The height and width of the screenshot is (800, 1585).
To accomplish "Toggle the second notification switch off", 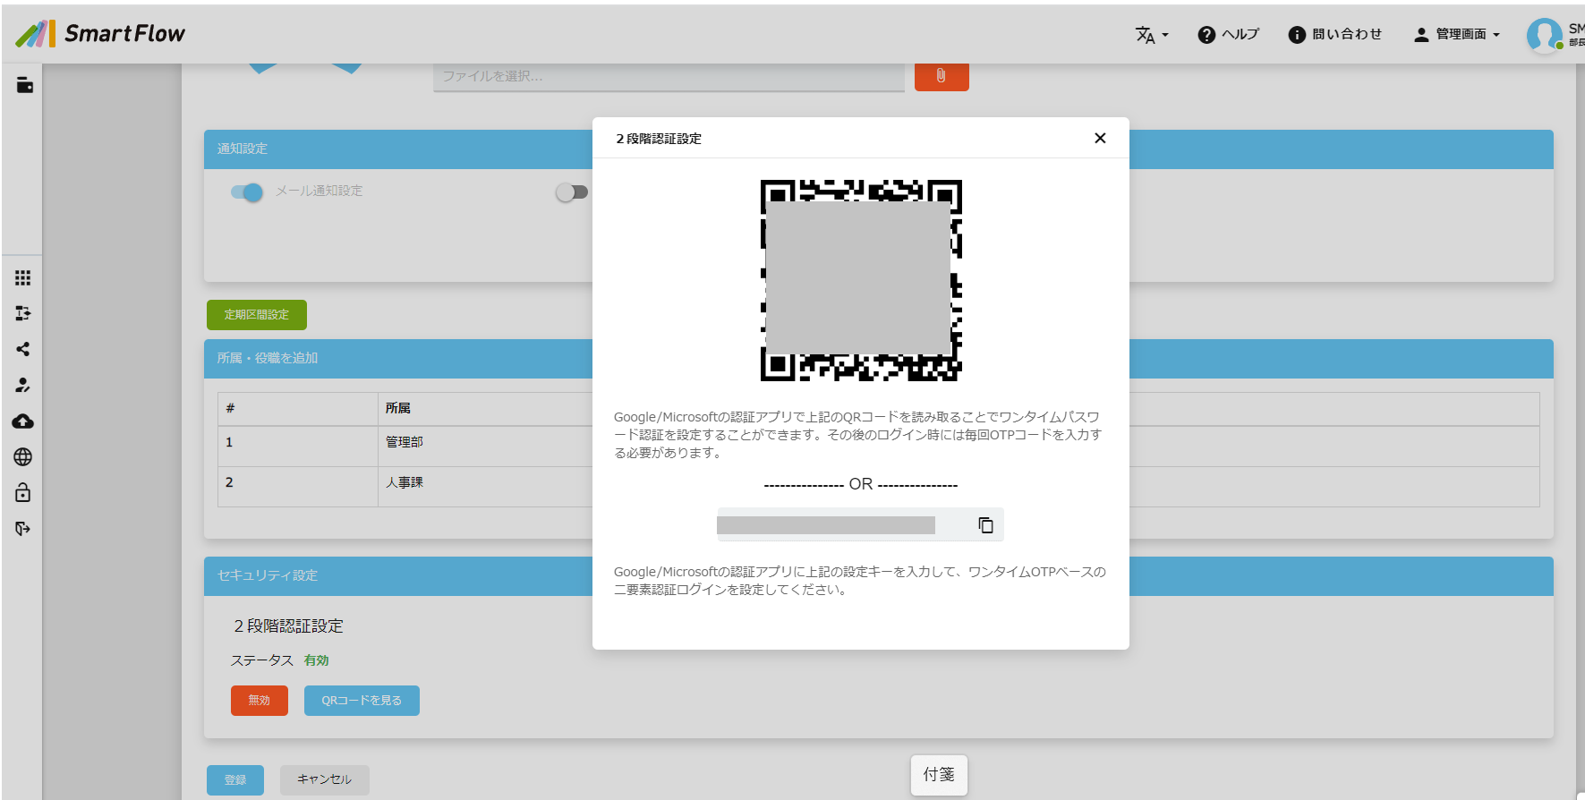I will pyautogui.click(x=571, y=191).
